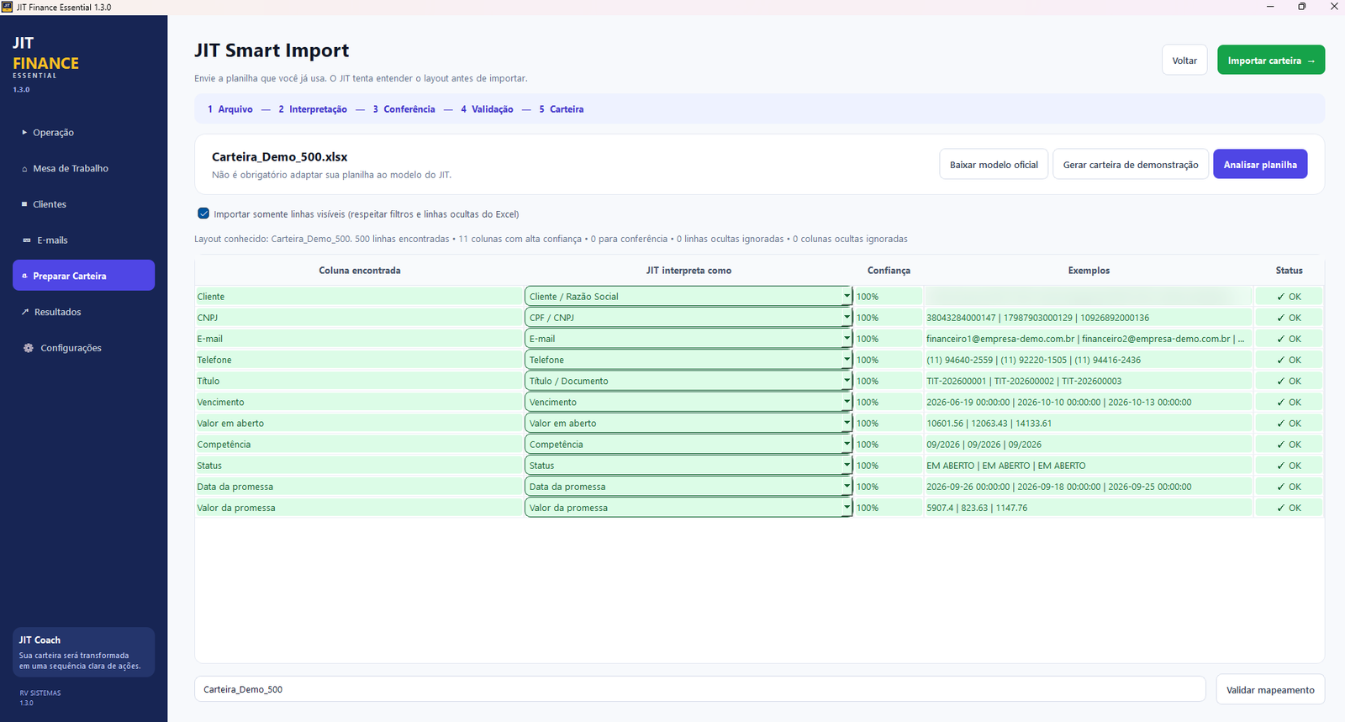This screenshot has width=1345, height=722.
Task: Click the Resultados arrow icon
Action: 25,312
